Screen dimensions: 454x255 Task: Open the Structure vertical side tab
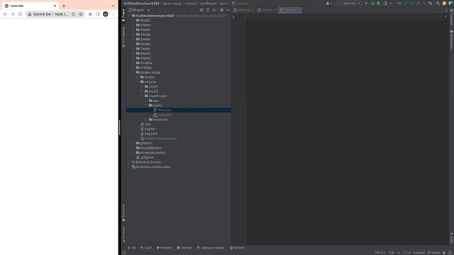(x=123, y=234)
